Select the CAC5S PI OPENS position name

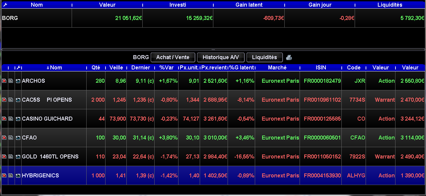pos(47,100)
